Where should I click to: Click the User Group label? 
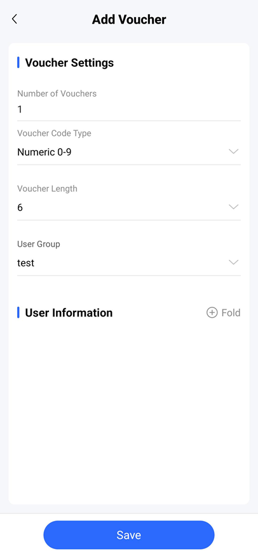(x=39, y=244)
